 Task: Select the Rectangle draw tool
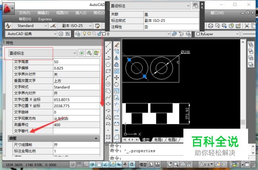point(108,71)
